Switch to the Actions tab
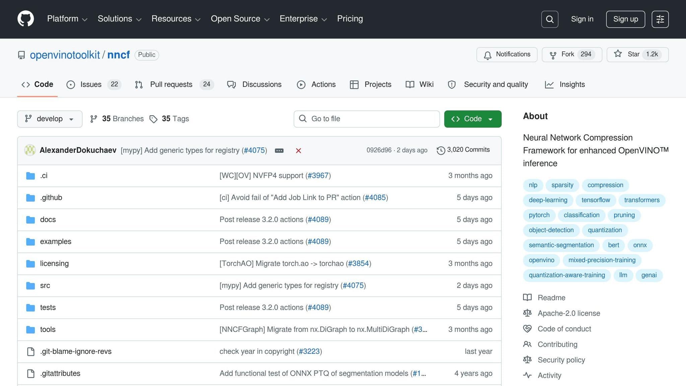The image size is (686, 386). click(316, 84)
